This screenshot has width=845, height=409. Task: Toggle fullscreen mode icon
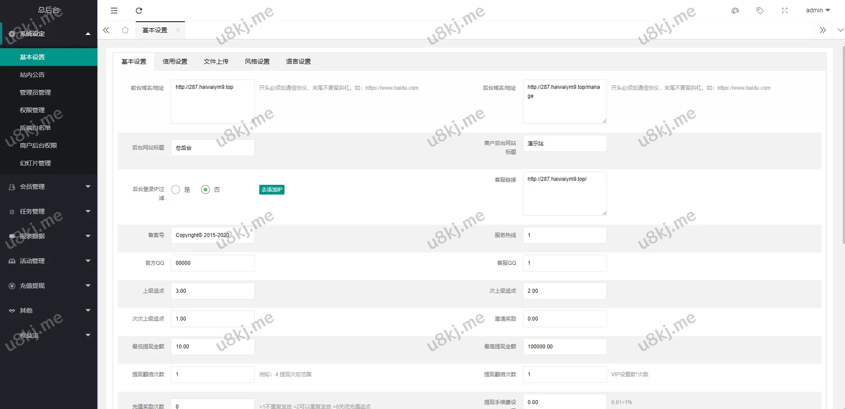click(785, 11)
